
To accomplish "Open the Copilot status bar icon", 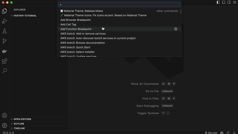I will (x=222, y=133).
